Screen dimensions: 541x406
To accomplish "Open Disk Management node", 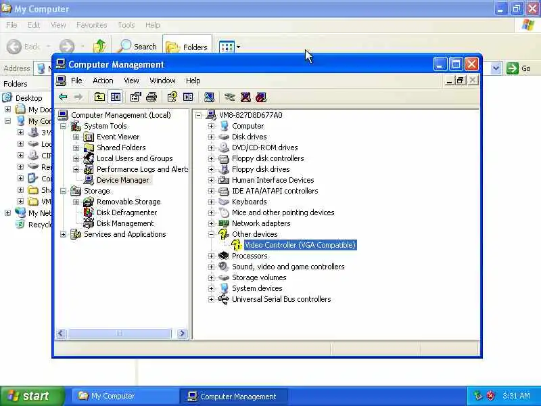I will [x=125, y=223].
